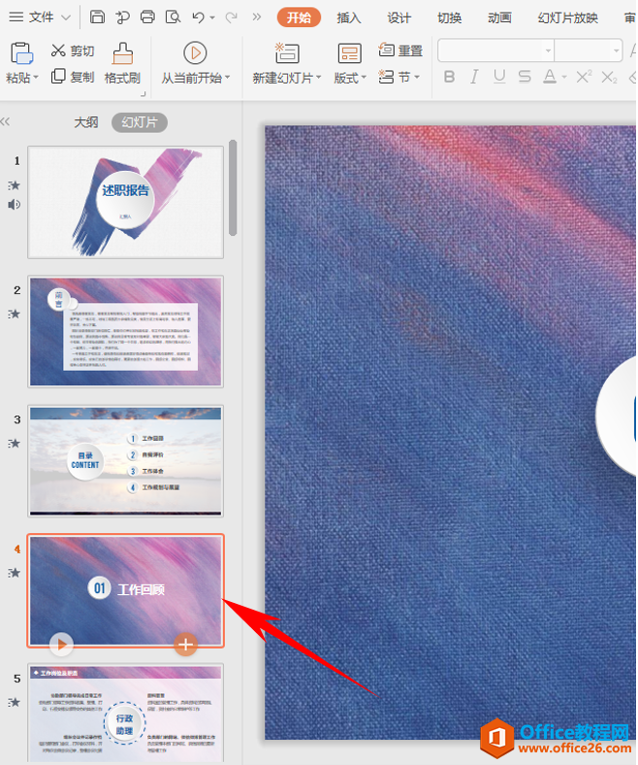Click the speaker audio icon on slide 1

(x=15, y=204)
